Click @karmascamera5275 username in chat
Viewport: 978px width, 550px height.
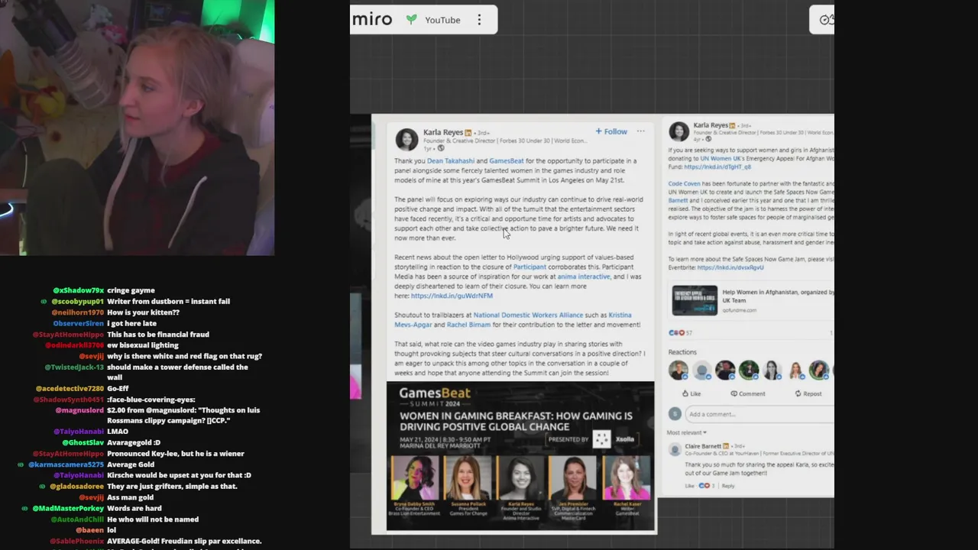[66, 464]
